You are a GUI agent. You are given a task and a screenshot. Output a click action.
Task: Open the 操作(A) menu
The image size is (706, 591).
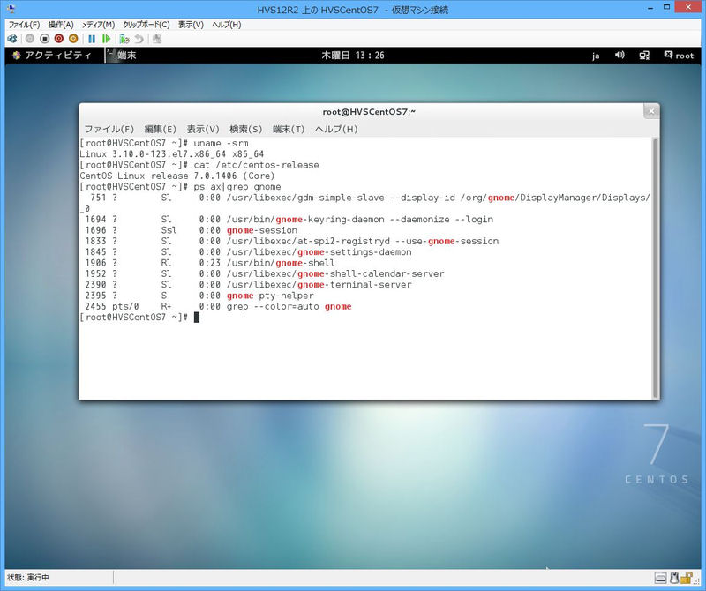(x=61, y=25)
